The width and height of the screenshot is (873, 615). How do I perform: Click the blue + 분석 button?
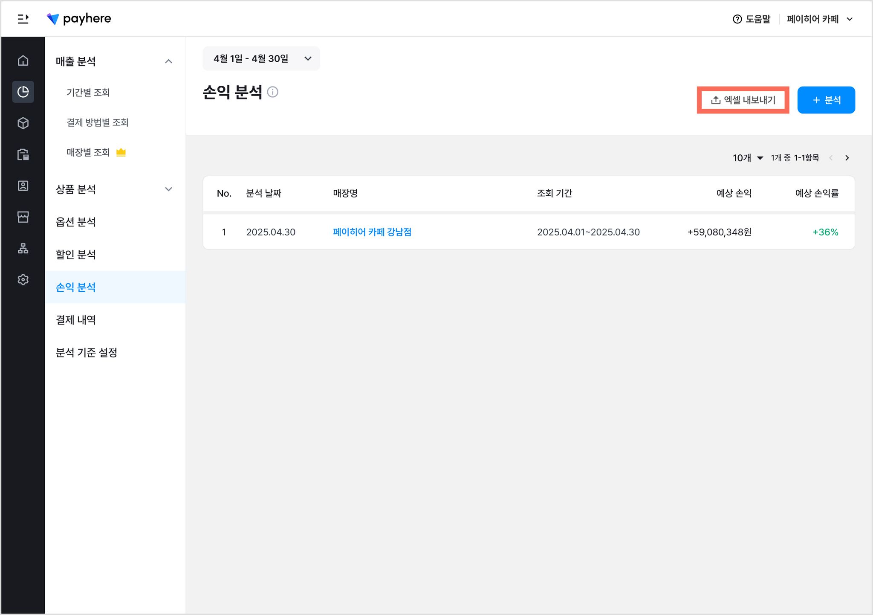826,100
